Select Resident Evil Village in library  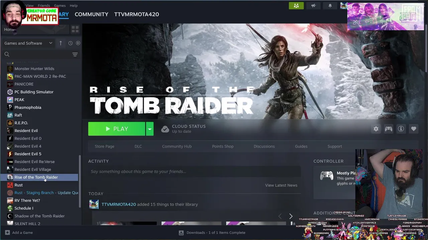point(33,170)
